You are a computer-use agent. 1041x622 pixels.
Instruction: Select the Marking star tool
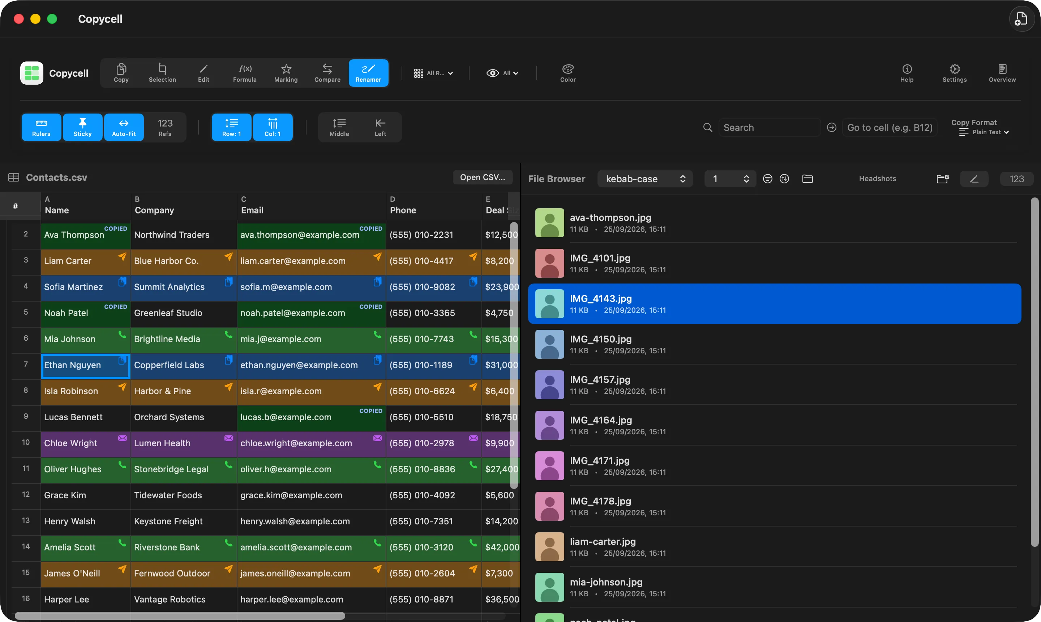286,73
